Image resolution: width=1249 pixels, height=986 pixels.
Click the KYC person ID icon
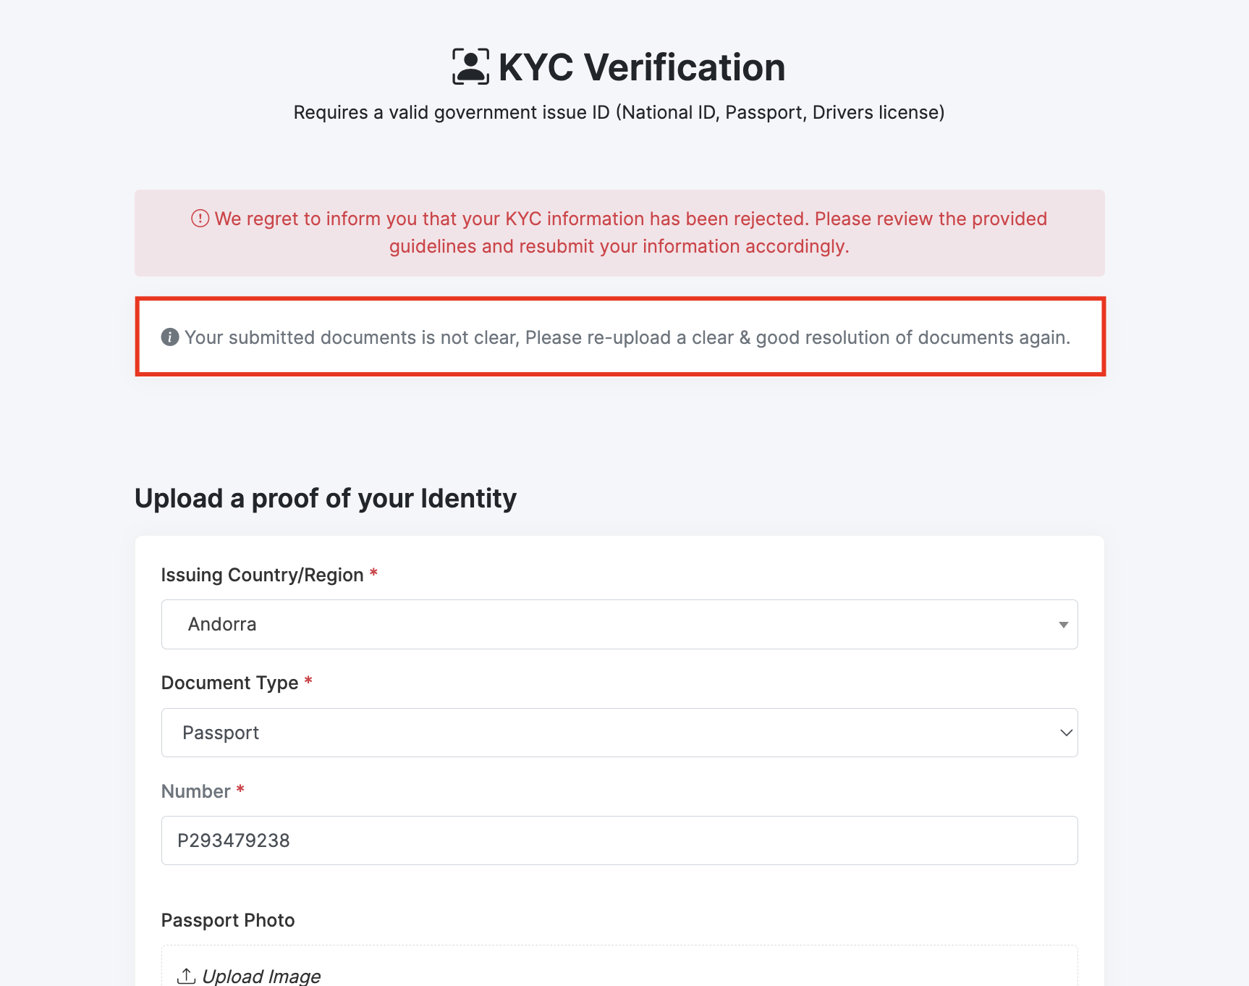coord(470,67)
